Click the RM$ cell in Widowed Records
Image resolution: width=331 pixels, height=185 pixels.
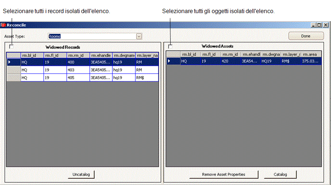[x=147, y=78]
